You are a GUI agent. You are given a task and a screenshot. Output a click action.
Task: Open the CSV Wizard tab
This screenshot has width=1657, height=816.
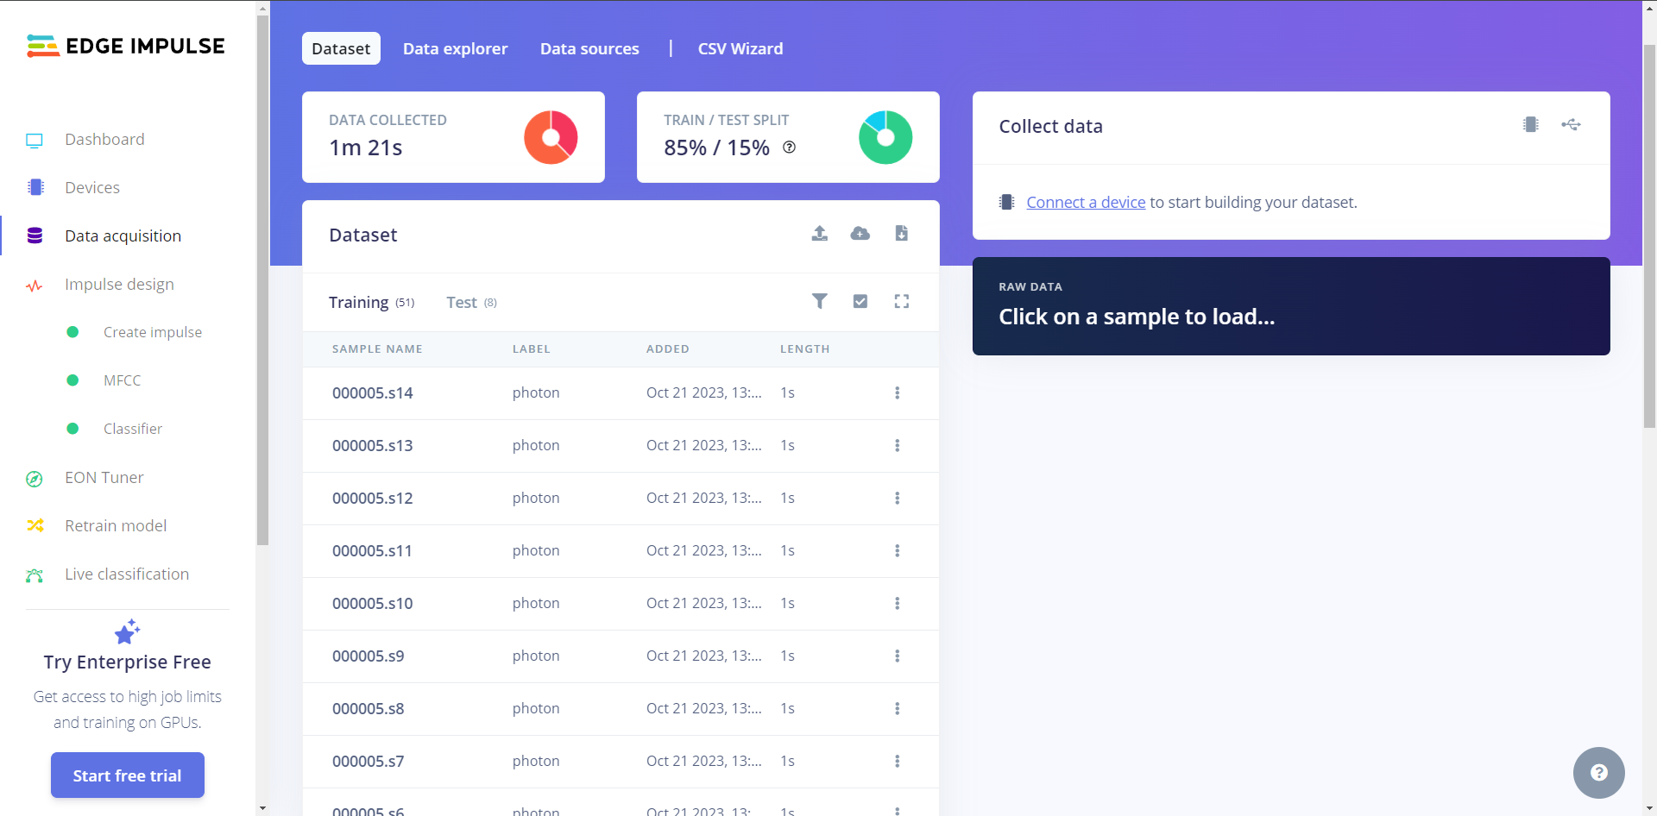pos(740,49)
